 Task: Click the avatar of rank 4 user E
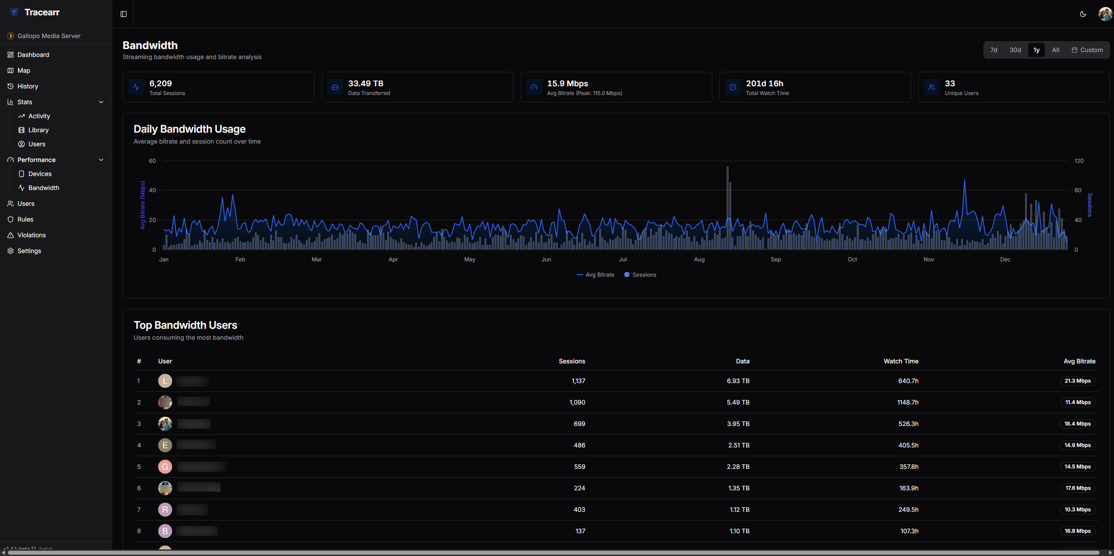point(165,445)
